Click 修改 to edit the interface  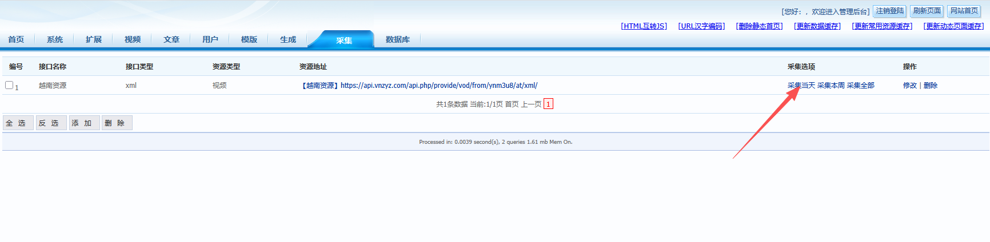(x=909, y=86)
